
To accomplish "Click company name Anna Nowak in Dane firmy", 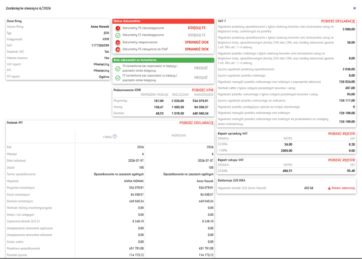I will 100,27.
